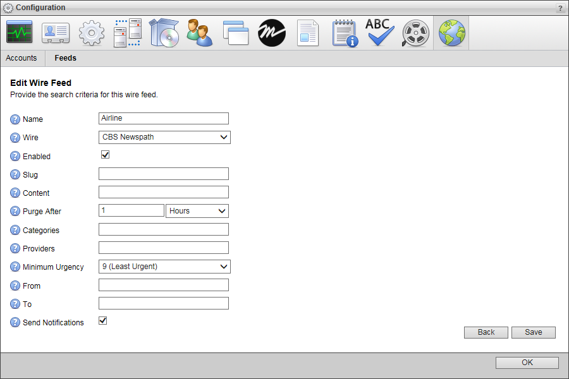Show help for Purge After
569x379 pixels.
tap(15, 211)
